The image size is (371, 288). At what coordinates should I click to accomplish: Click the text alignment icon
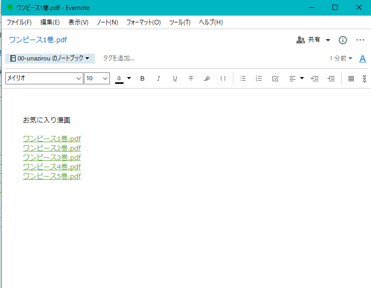coord(292,78)
